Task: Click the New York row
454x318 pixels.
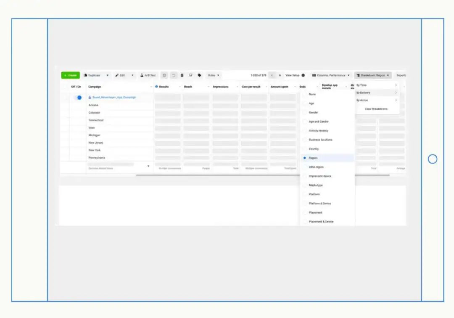Action: pyautogui.click(x=95, y=150)
